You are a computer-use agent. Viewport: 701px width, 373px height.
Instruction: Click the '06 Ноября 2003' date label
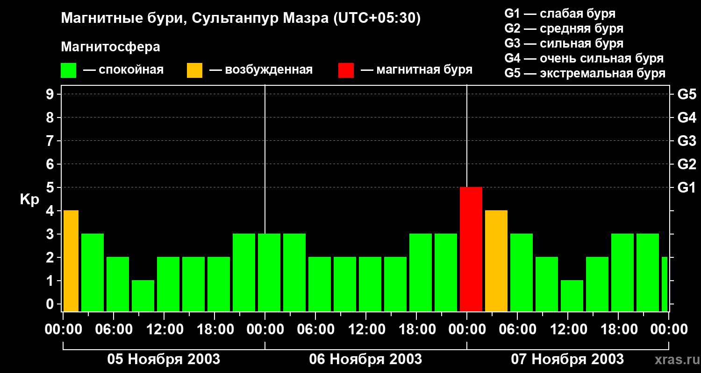[365, 359]
